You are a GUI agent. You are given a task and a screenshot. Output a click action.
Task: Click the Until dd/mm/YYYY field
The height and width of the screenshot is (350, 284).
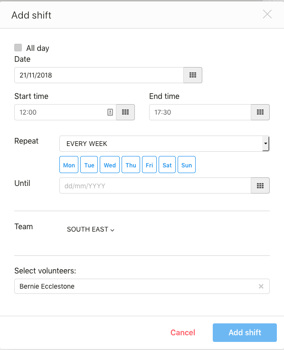click(x=155, y=185)
